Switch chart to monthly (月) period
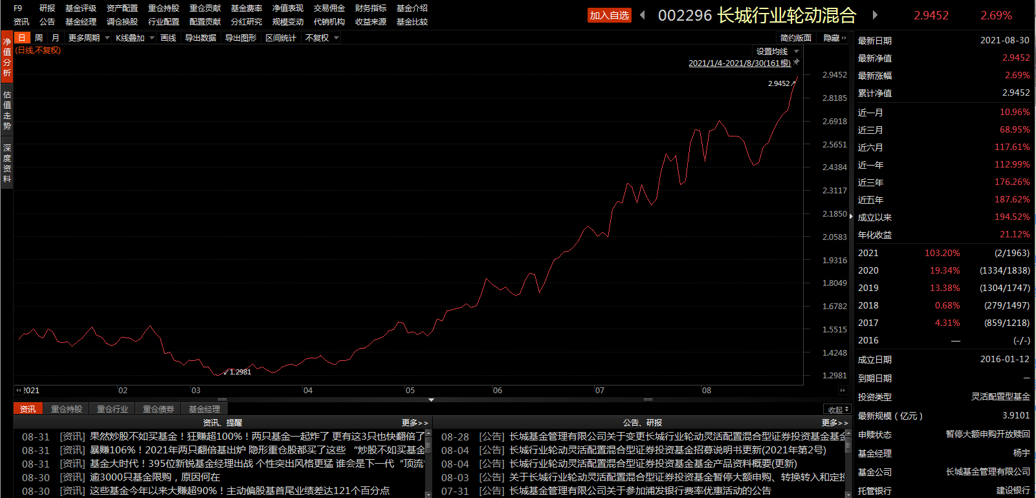Image resolution: width=1036 pixels, height=498 pixels. pos(55,38)
